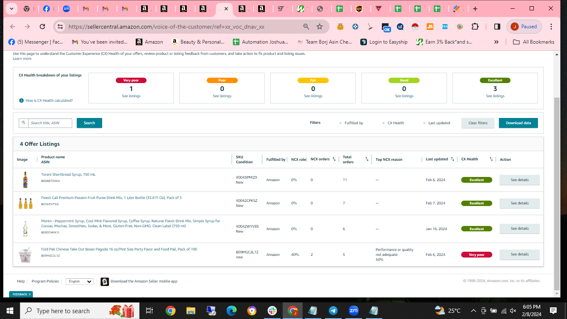The image size is (567, 319).
Task: Open File Explorer from the taskbar
Action: point(191,311)
